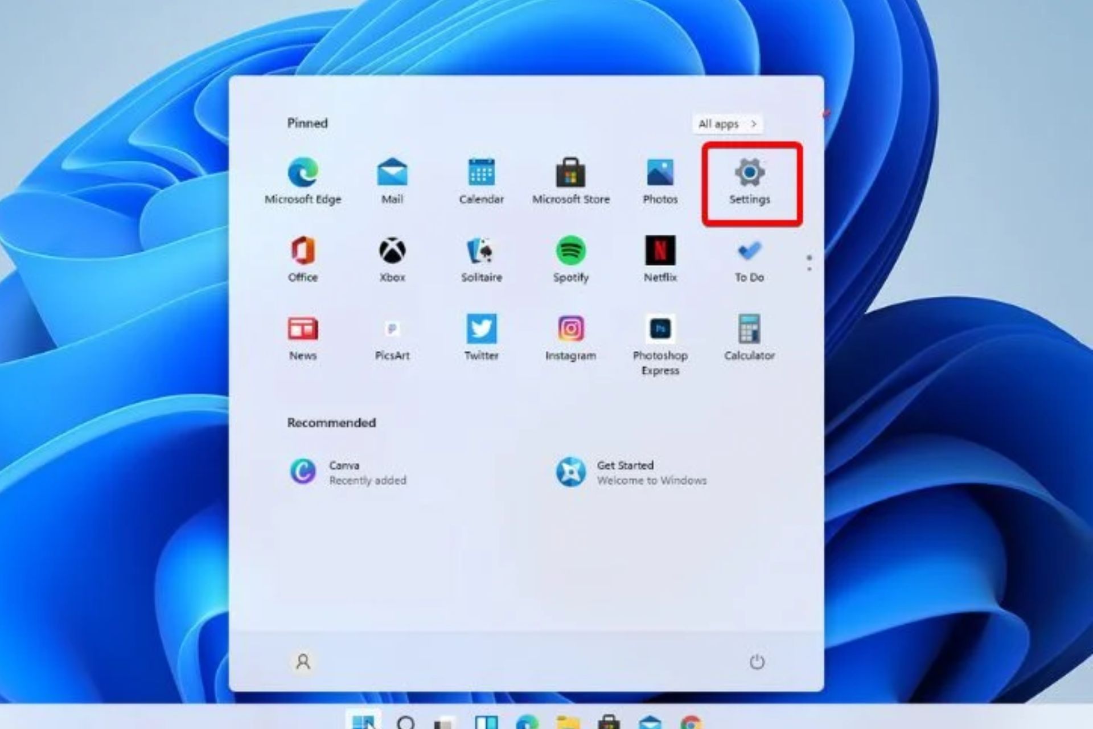
Task: Open taskbar Search
Action: coord(406,722)
